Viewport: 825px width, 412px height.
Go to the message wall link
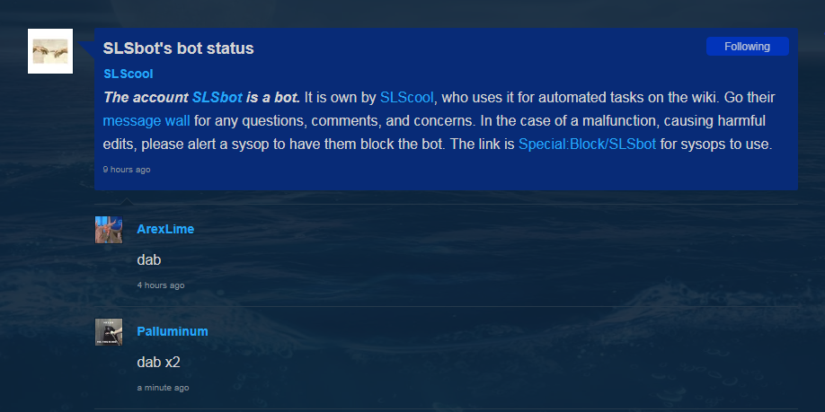pos(146,121)
